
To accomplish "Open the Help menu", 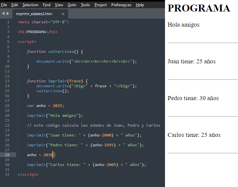I will point(140,5).
